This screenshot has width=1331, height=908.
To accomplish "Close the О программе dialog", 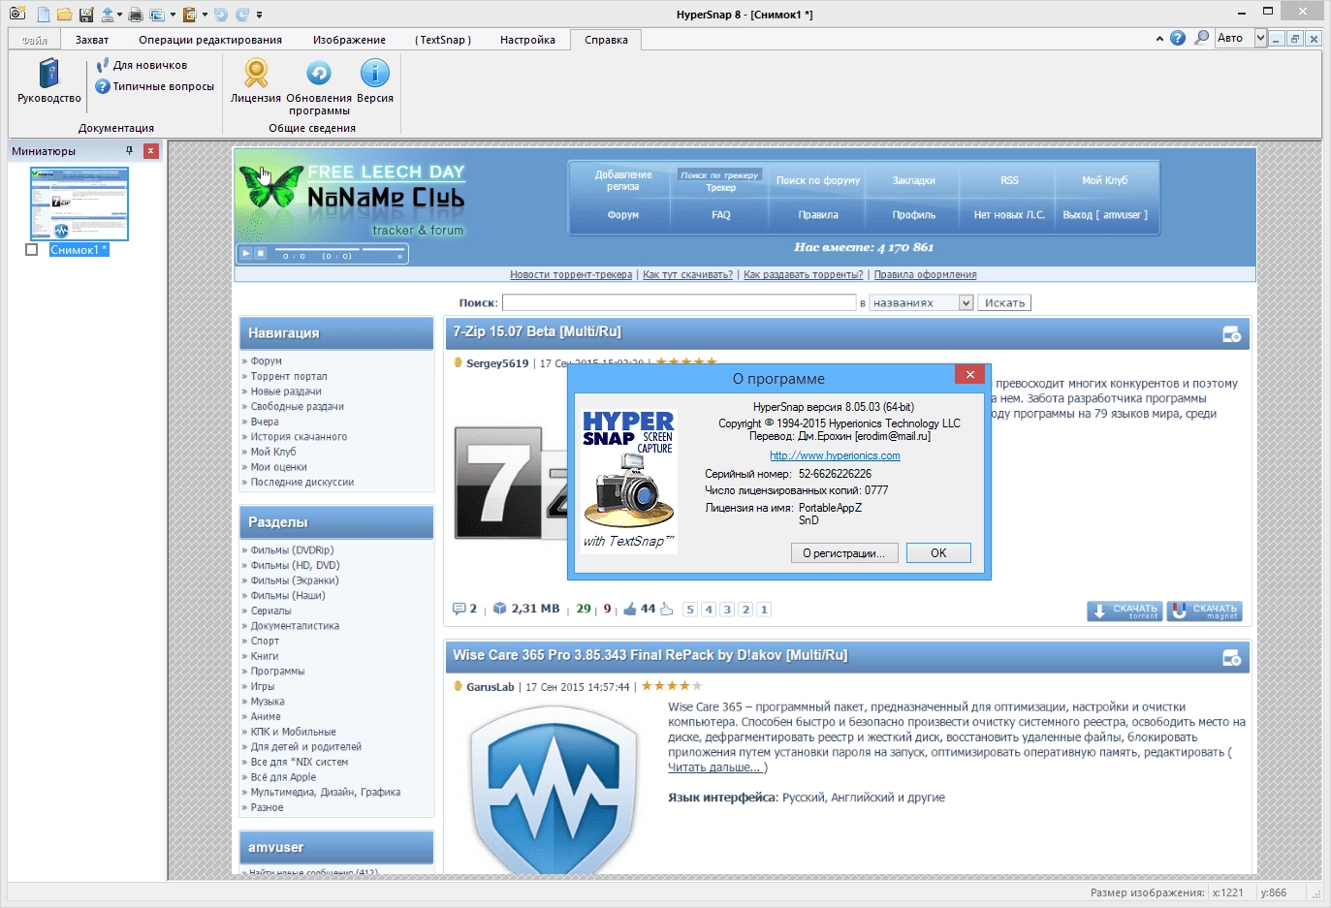I will (969, 374).
